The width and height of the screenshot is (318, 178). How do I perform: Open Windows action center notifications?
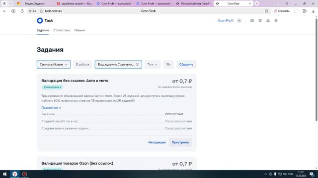coord(312,174)
